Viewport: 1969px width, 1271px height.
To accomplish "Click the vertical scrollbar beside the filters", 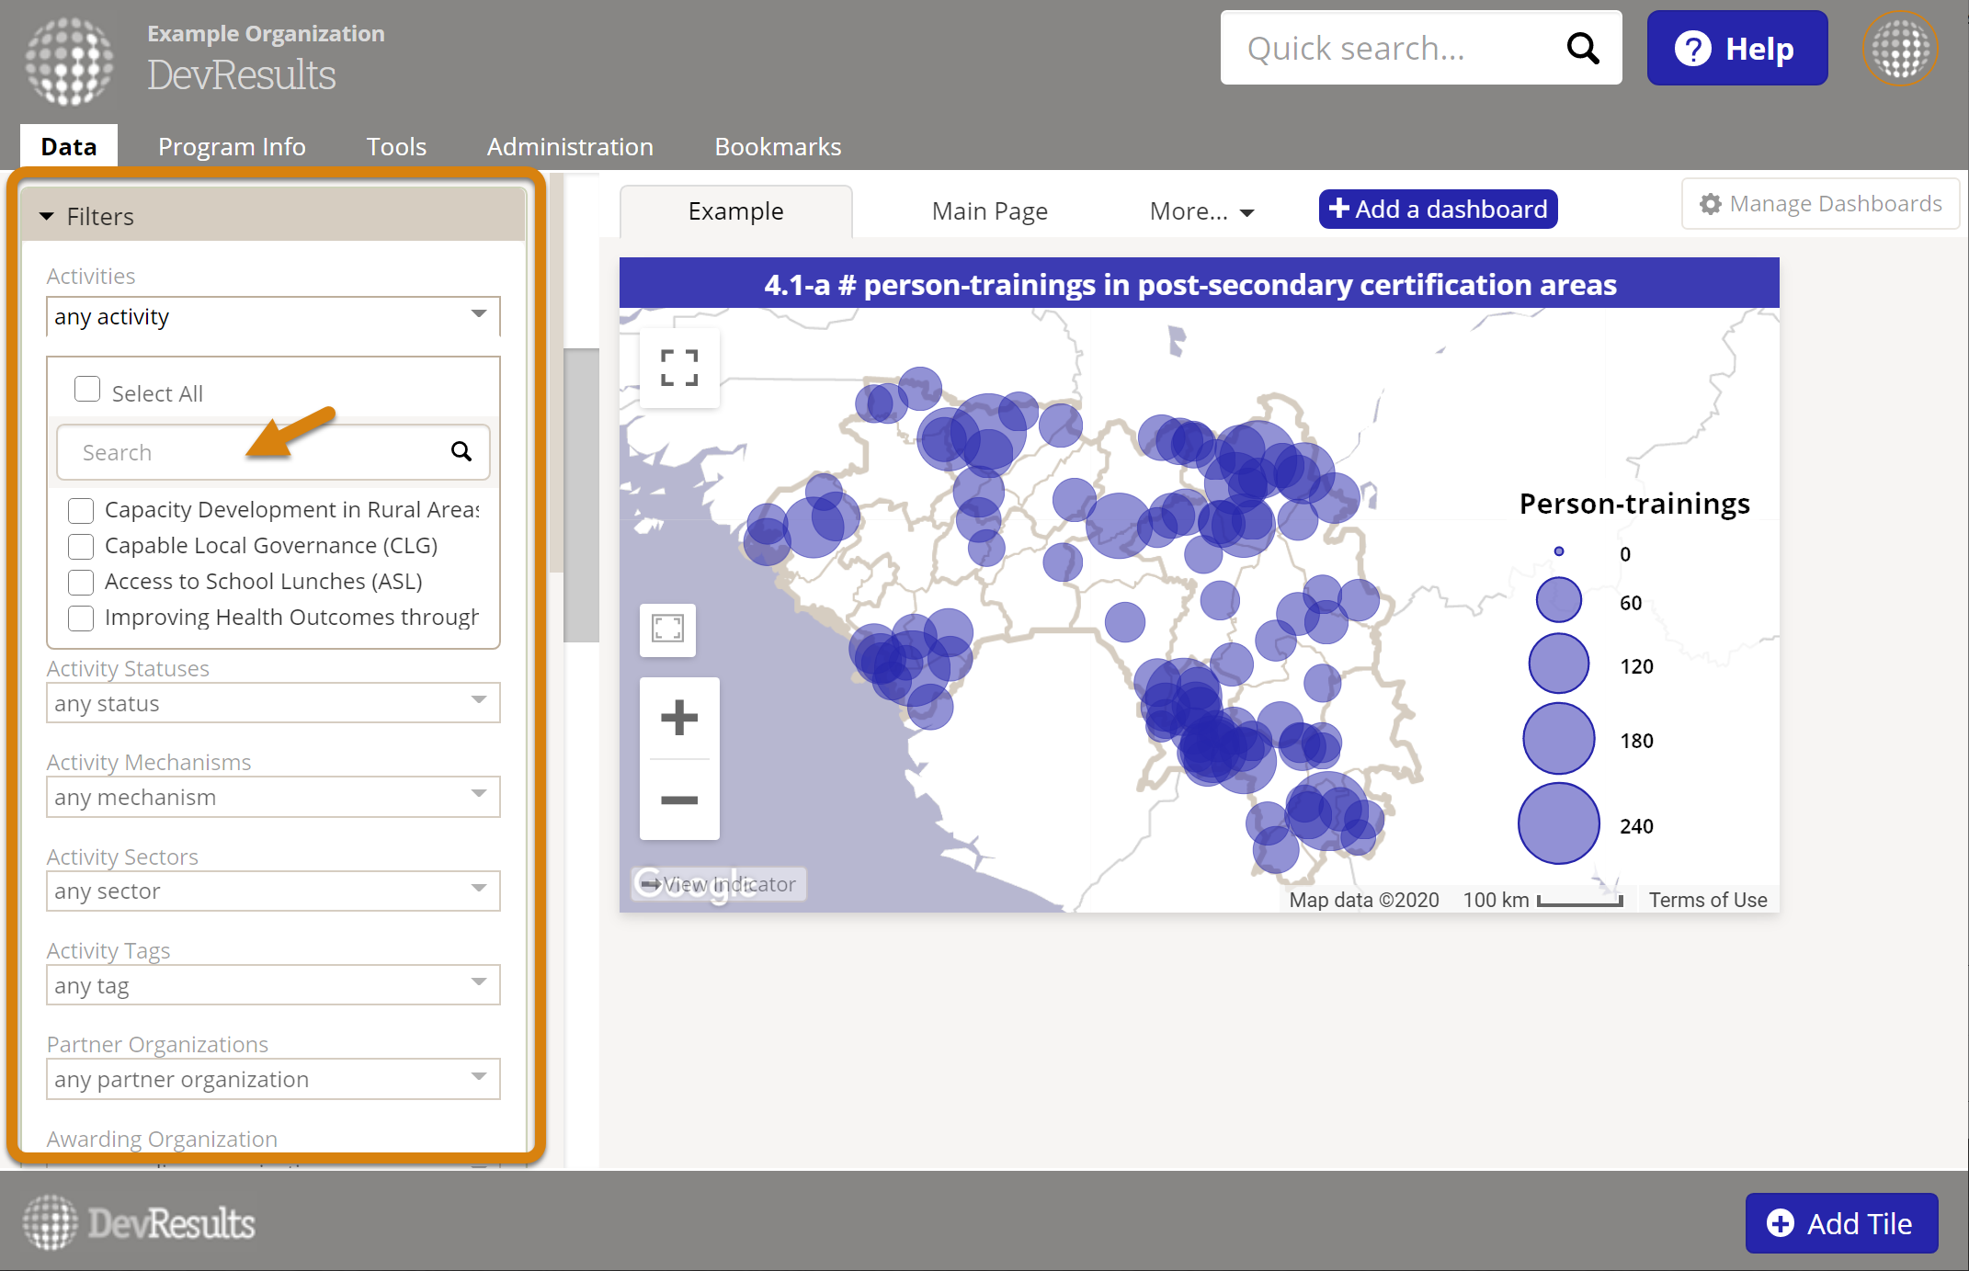I will (581, 494).
